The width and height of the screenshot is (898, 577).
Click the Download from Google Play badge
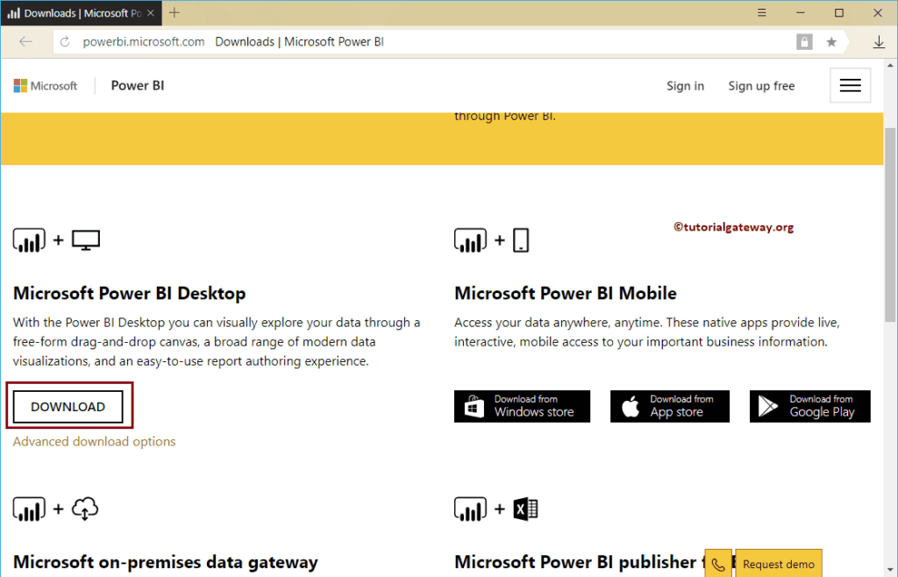pos(809,406)
